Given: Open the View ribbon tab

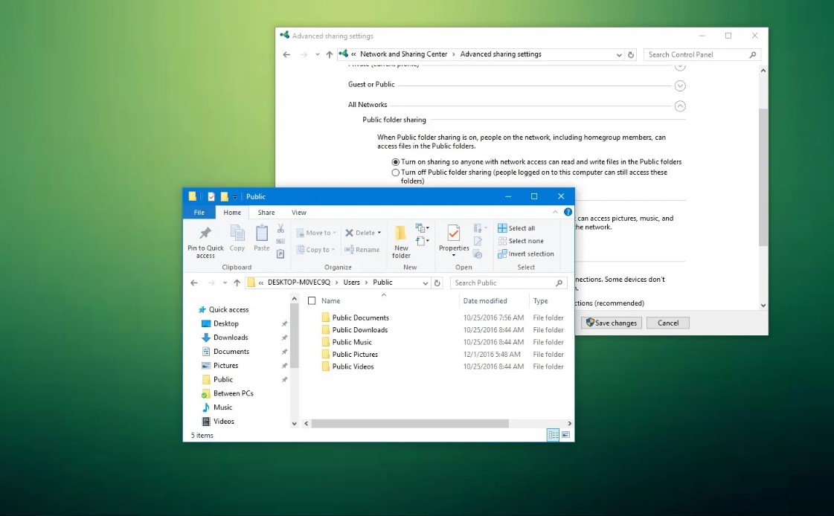Looking at the screenshot, I should click(298, 213).
